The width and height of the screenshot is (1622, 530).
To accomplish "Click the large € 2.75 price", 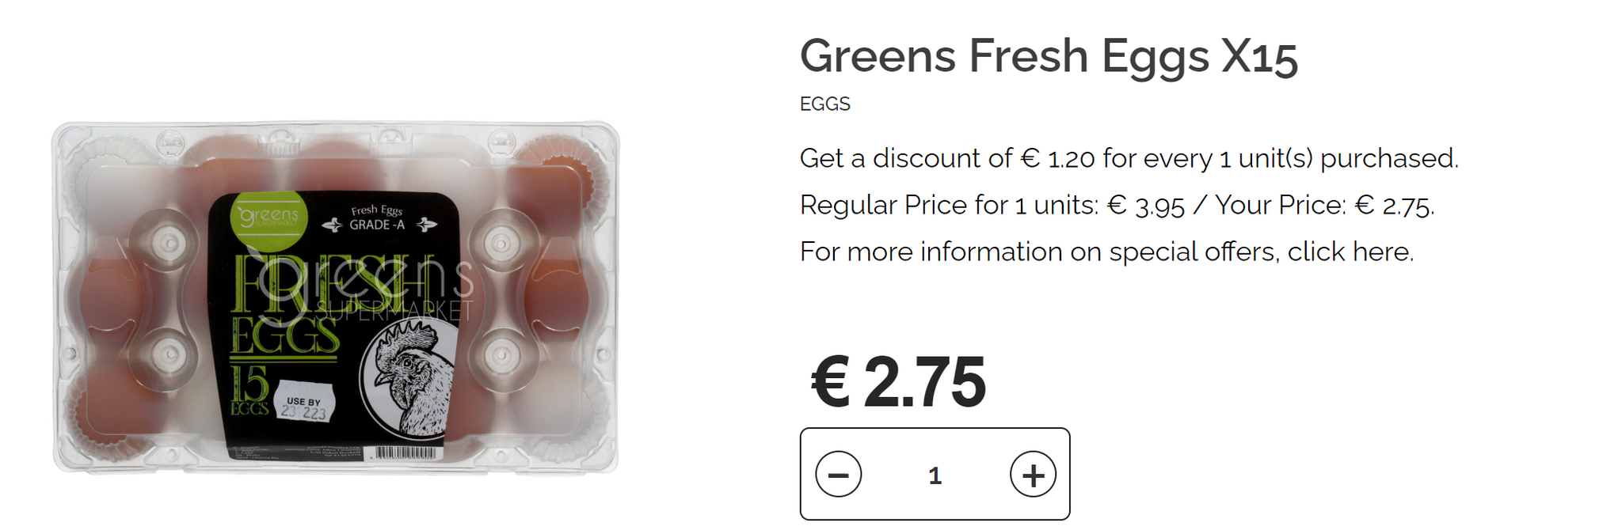I will pyautogui.click(x=898, y=383).
